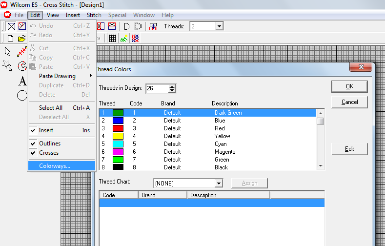The image size is (385, 246).
Task: Open the Threads count dropdown
Action: [x=219, y=26]
